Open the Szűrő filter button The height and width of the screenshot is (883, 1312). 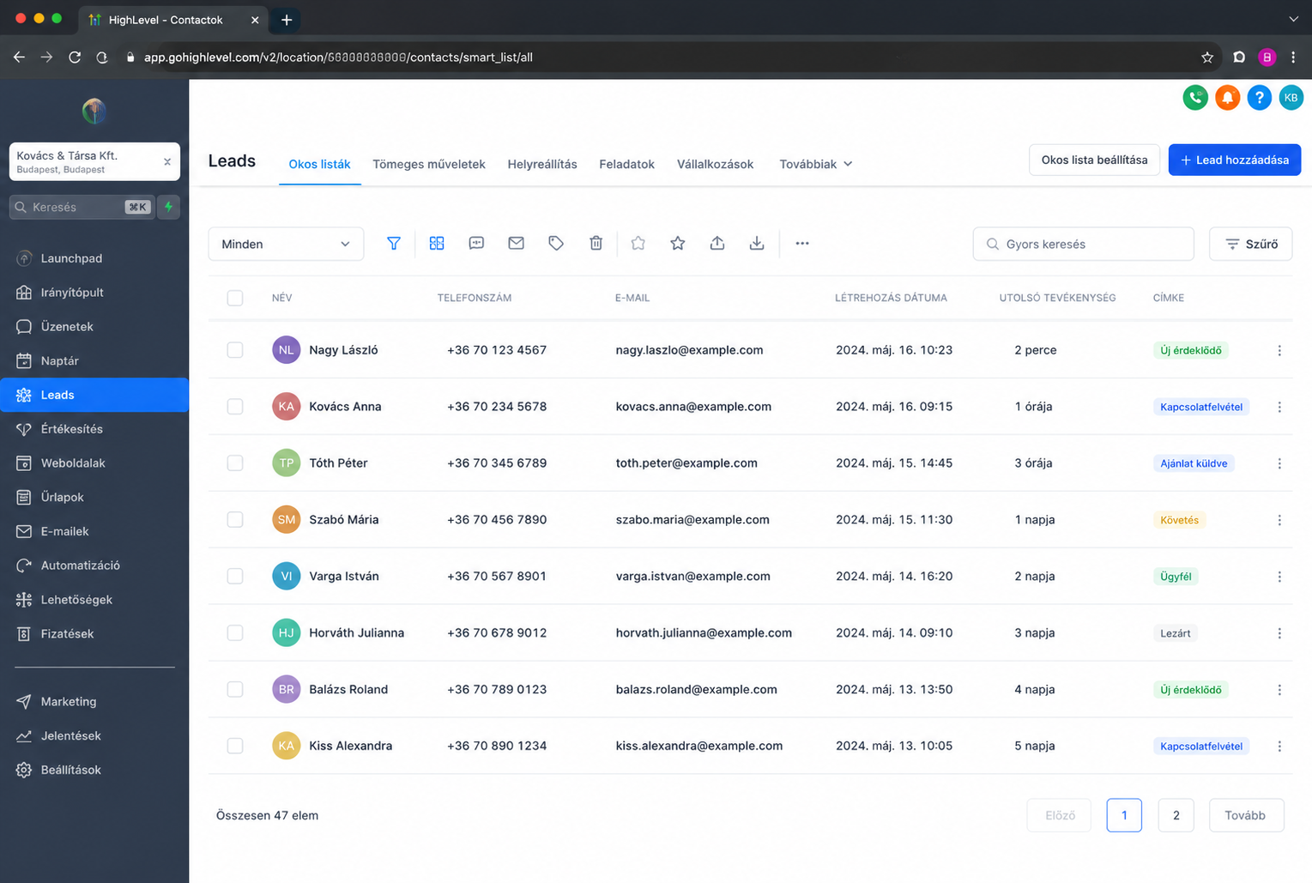[1251, 244]
